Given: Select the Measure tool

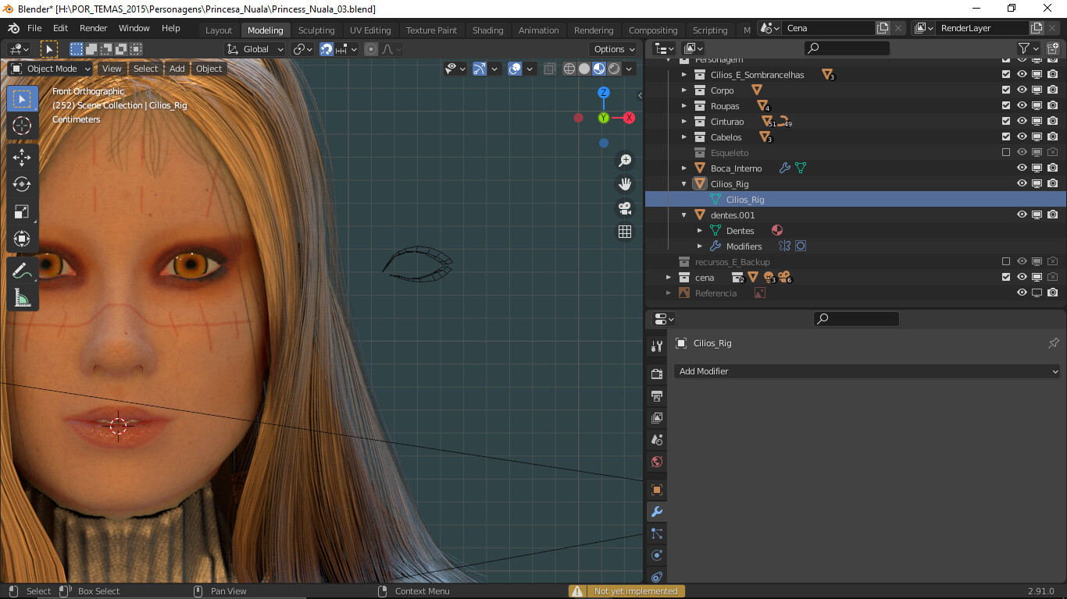Looking at the screenshot, I should point(22,298).
